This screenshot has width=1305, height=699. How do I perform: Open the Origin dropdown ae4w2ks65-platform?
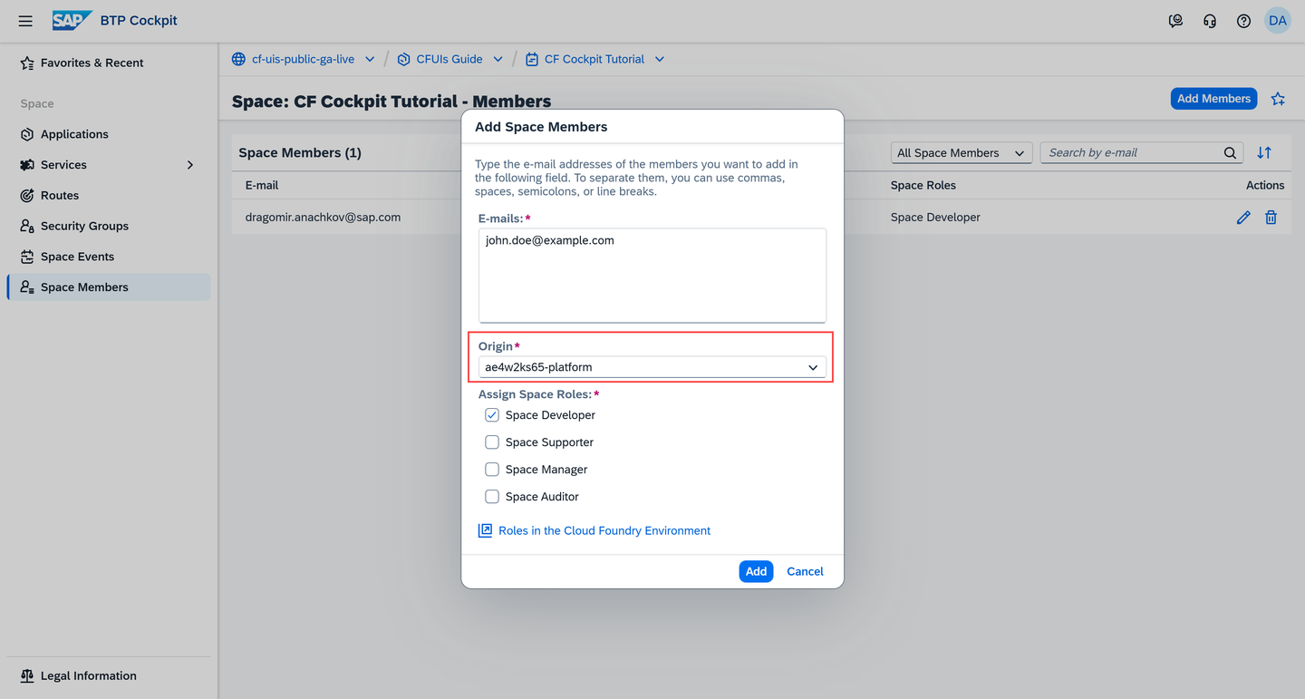(x=652, y=367)
